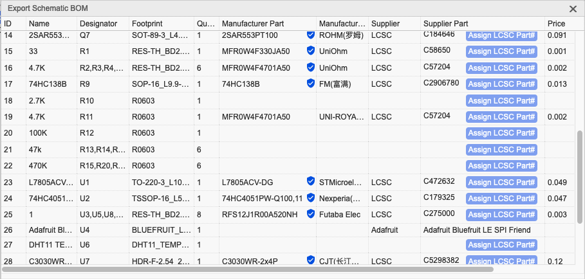Assign LCSC Part# for 47k row 21
Screen dimensions: 585x279
[x=501, y=149]
